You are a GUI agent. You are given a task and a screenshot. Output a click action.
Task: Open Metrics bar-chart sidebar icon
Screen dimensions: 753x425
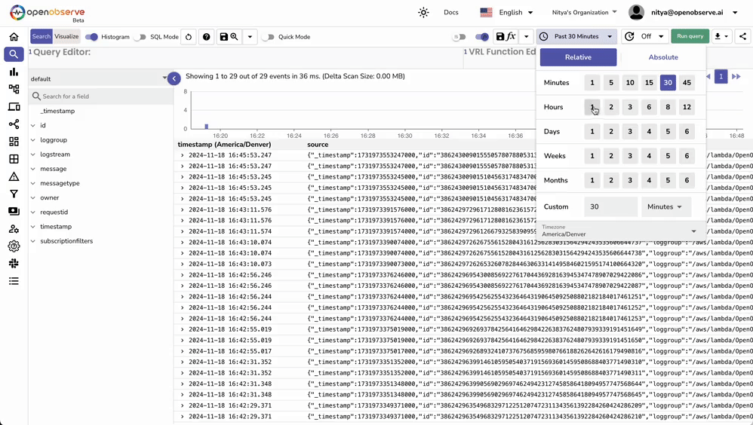point(14,72)
